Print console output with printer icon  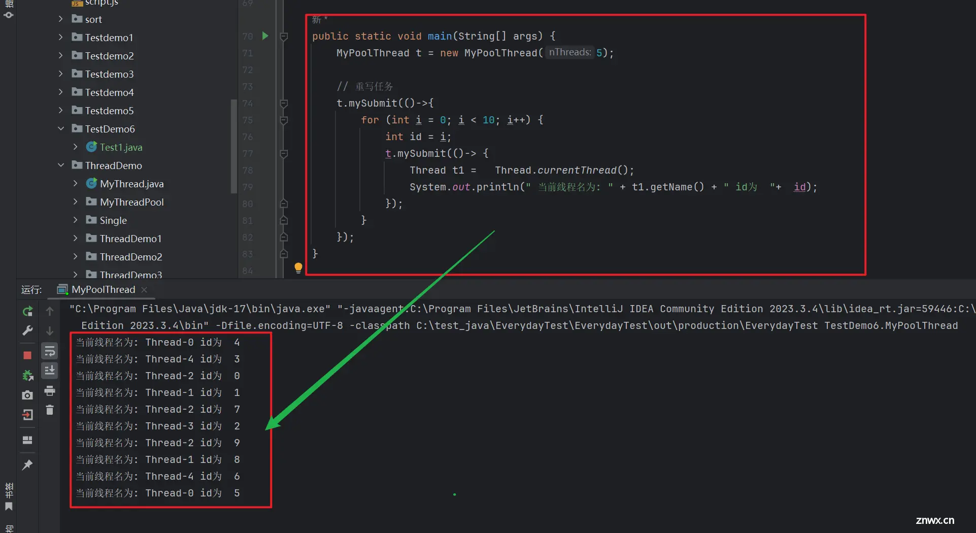click(x=50, y=391)
